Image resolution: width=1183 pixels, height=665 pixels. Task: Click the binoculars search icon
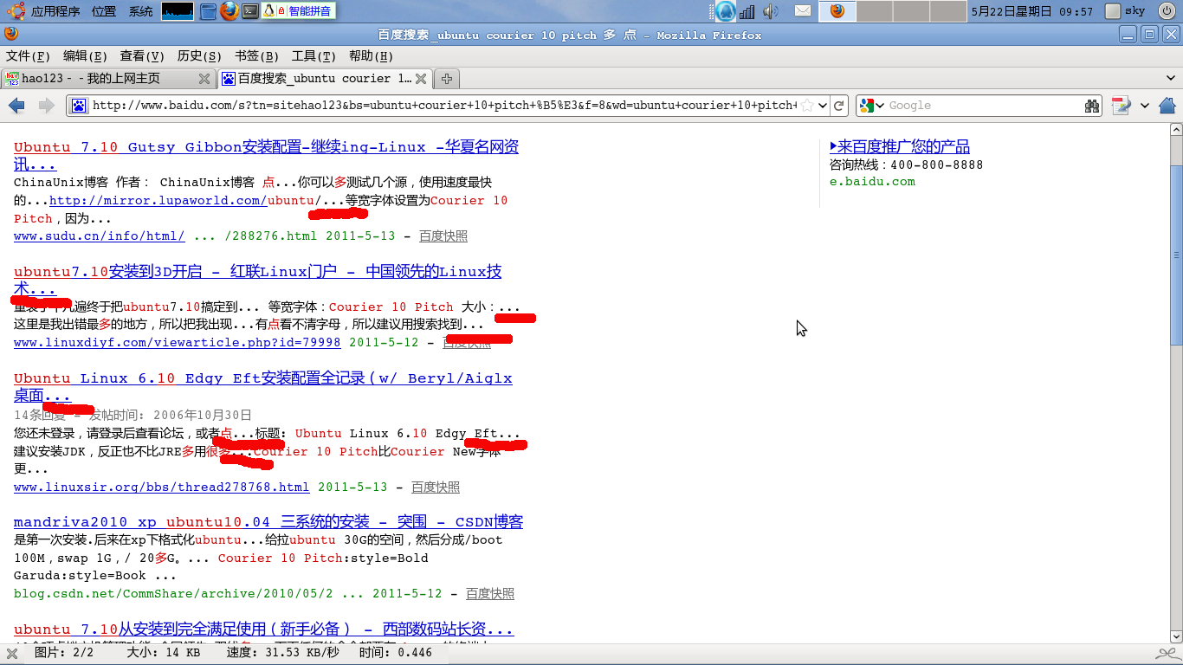click(x=1092, y=106)
